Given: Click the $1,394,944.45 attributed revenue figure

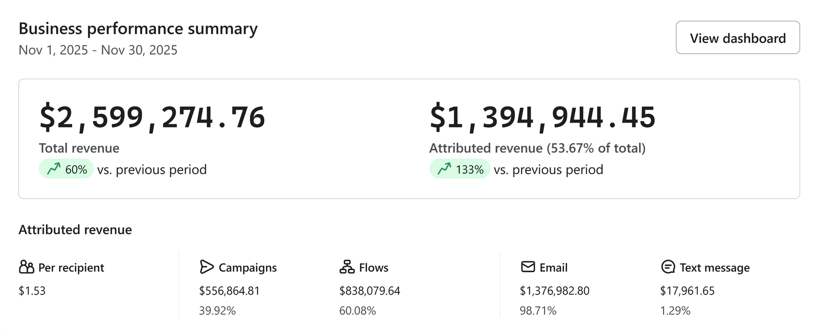Looking at the screenshot, I should [x=542, y=117].
